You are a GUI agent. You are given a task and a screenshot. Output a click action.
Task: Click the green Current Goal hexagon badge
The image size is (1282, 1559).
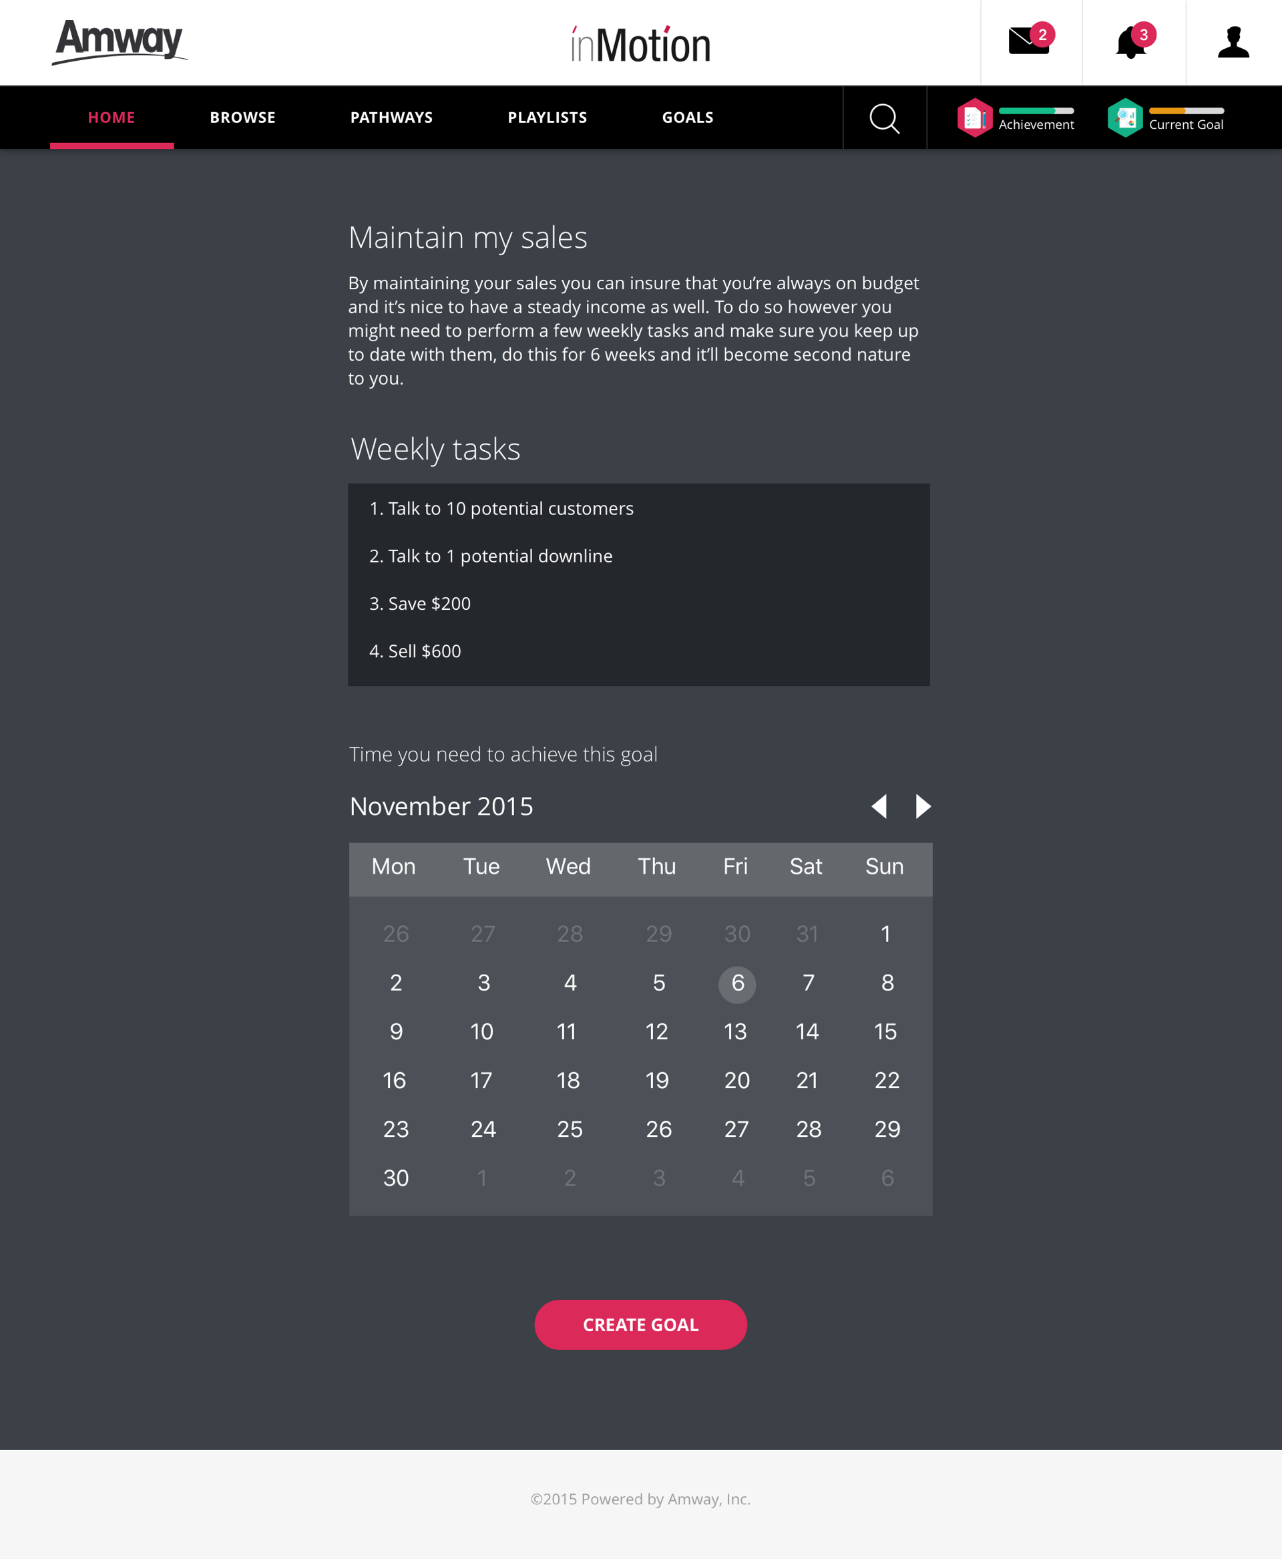point(1124,118)
